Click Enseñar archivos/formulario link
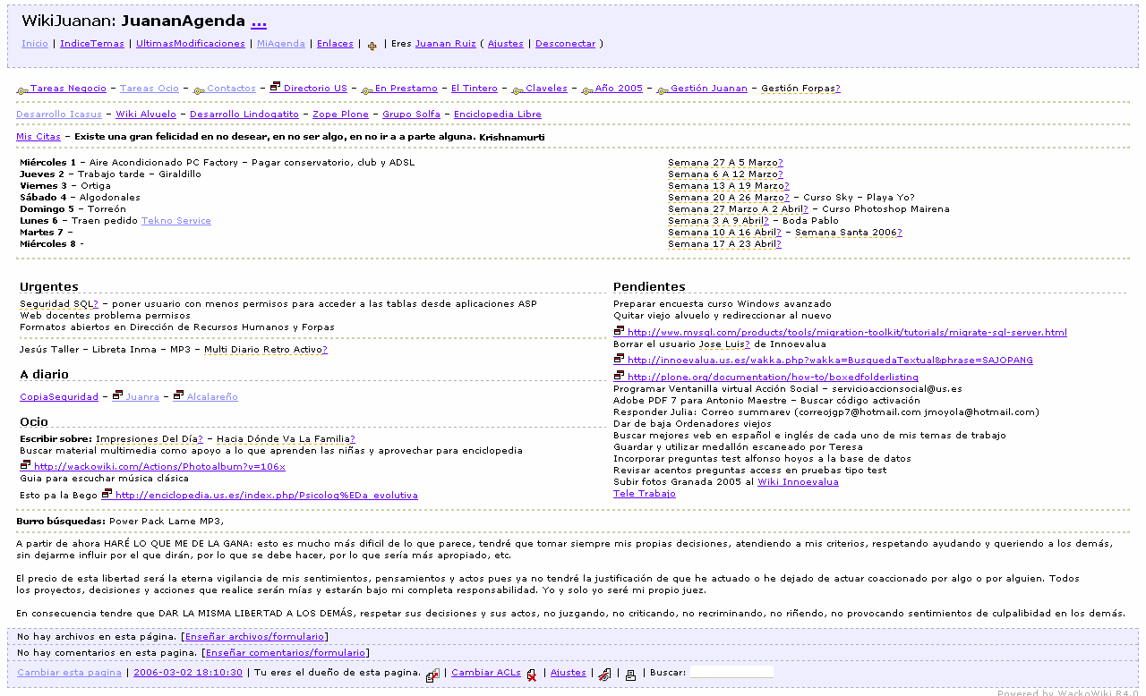Viewport: 1146px width, 696px height. click(x=254, y=636)
